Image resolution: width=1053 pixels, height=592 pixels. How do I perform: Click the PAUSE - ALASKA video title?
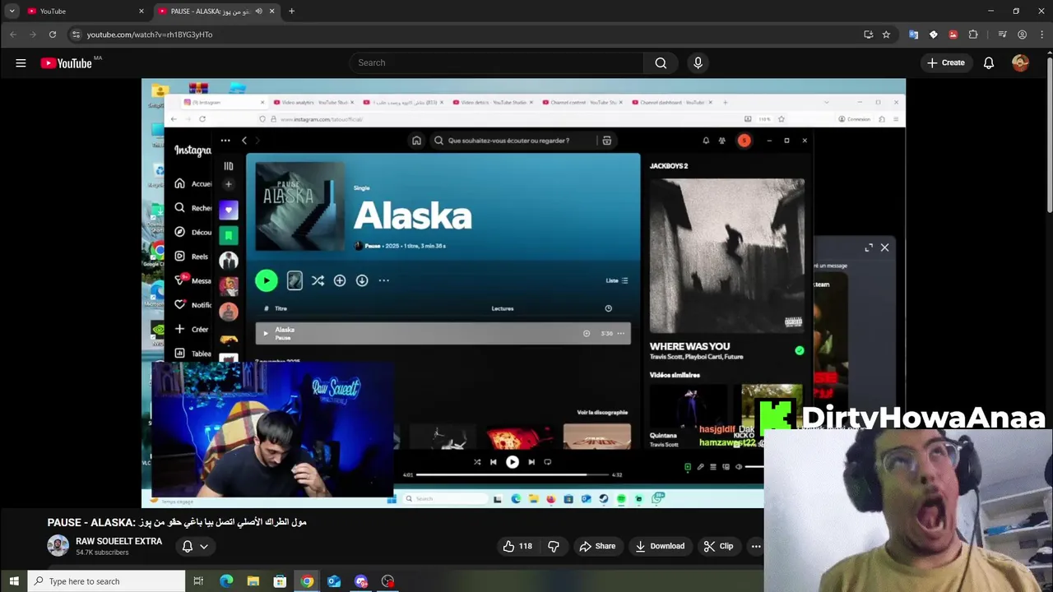click(x=177, y=522)
